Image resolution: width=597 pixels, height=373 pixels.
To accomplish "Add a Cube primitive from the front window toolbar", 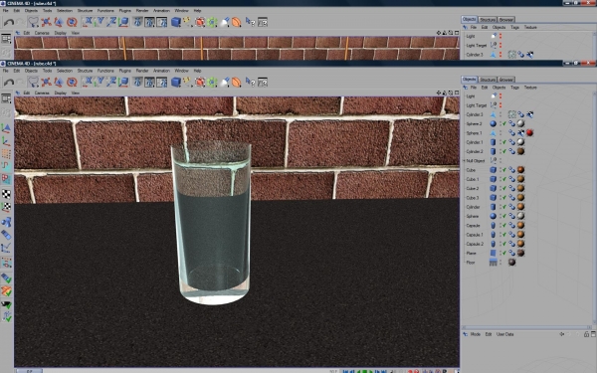I will click(175, 82).
